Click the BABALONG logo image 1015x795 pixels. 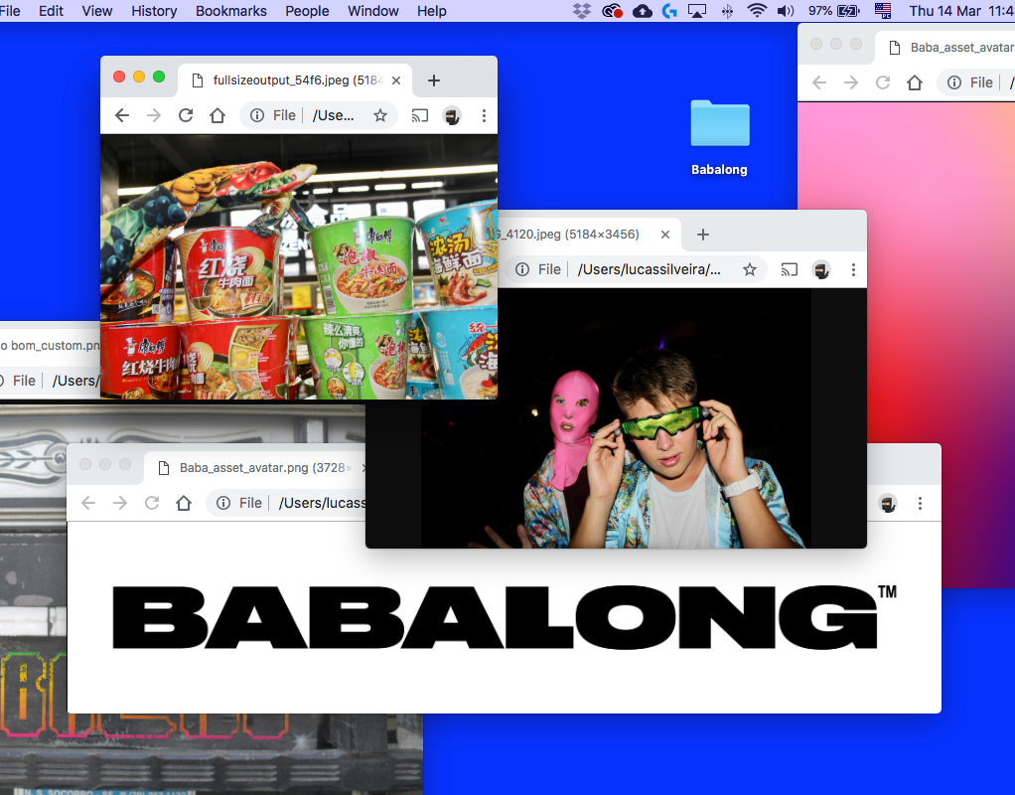pos(505,617)
